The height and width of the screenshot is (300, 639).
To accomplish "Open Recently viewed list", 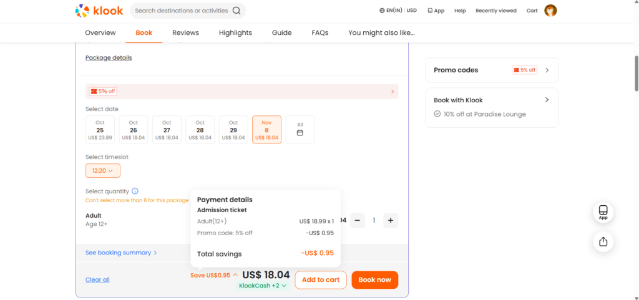I will point(495,11).
